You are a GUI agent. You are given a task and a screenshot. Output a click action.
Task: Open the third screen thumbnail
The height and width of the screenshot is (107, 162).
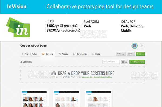pos(99,98)
